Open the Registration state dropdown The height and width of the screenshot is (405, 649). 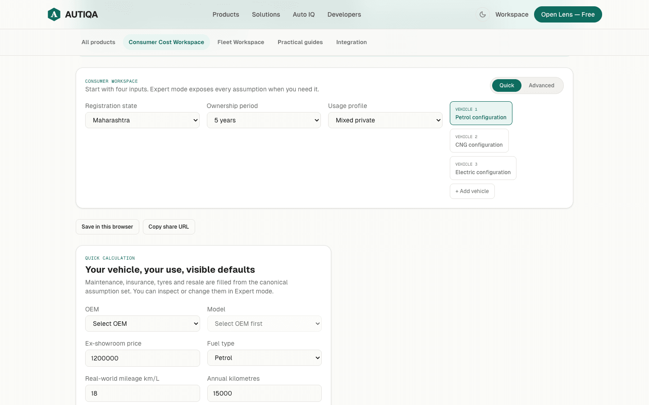pyautogui.click(x=142, y=120)
